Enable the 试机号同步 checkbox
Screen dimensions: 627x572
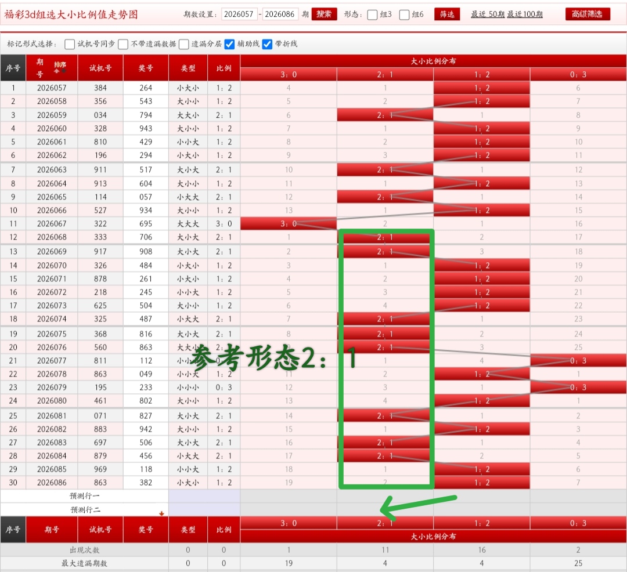(x=70, y=44)
